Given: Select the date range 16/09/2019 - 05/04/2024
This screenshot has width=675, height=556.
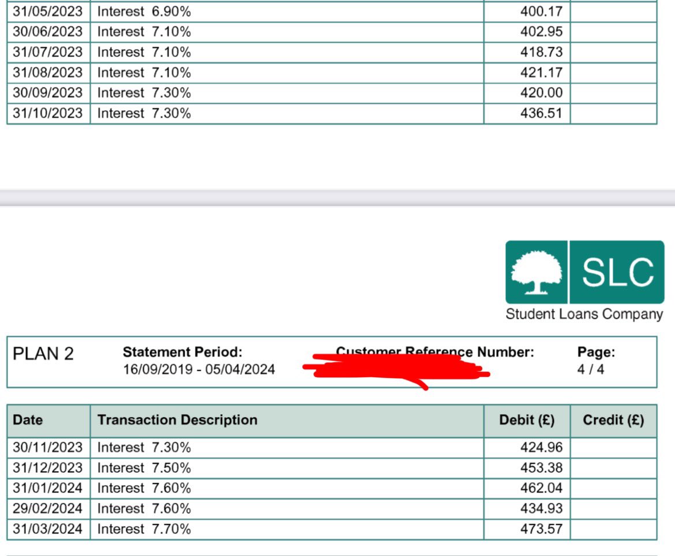Looking at the screenshot, I should click(199, 369).
